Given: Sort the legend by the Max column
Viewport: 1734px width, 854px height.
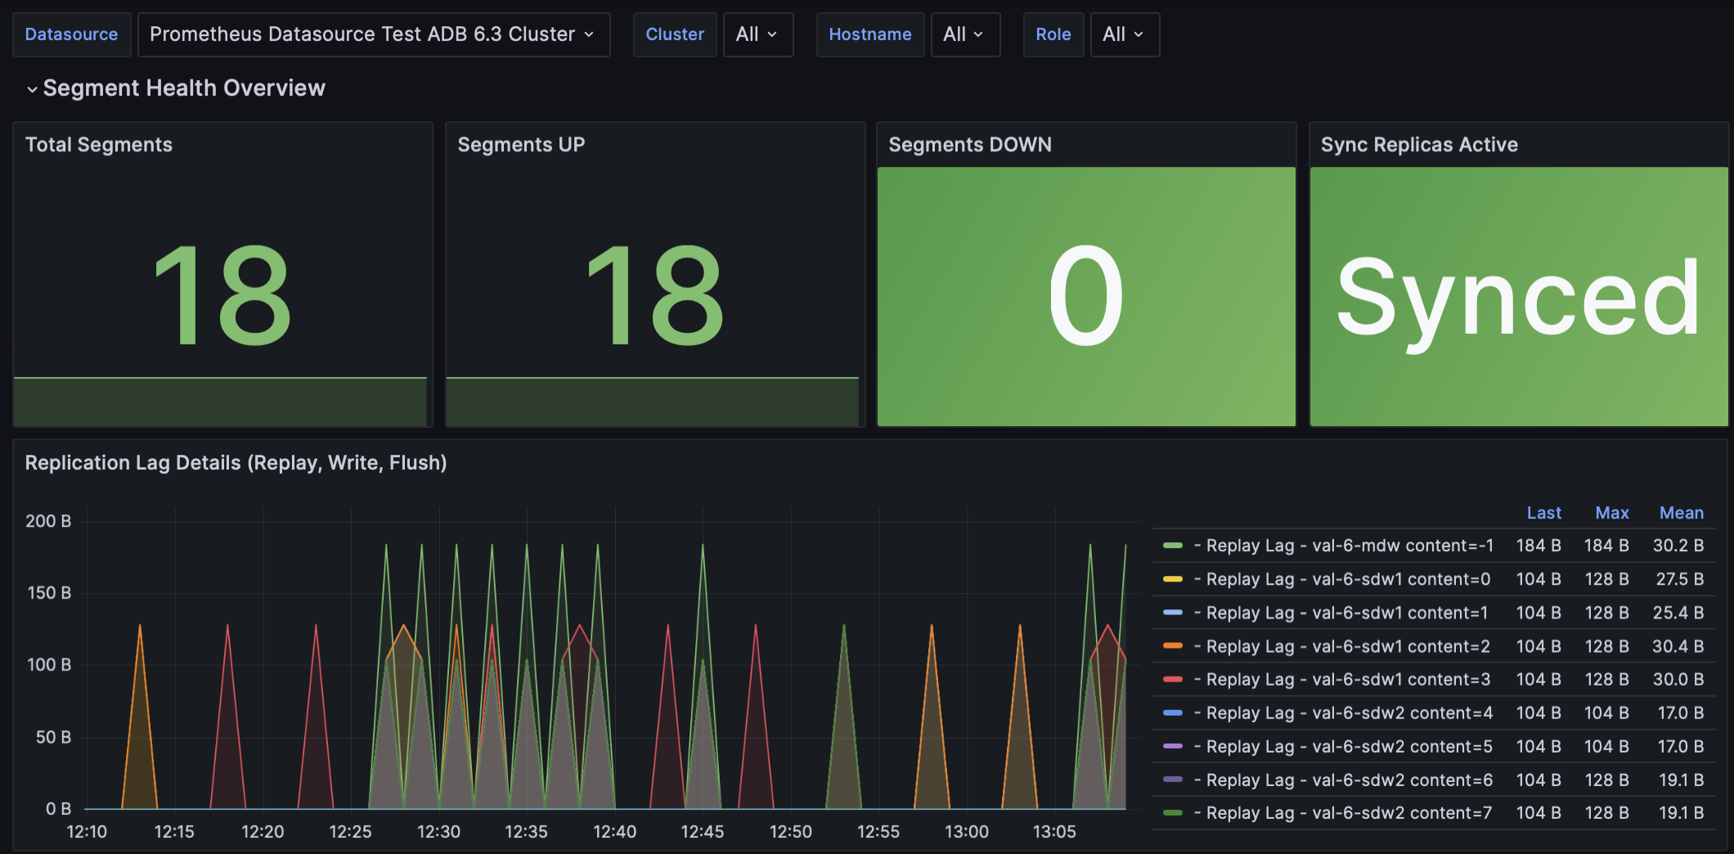Looking at the screenshot, I should coord(1612,512).
